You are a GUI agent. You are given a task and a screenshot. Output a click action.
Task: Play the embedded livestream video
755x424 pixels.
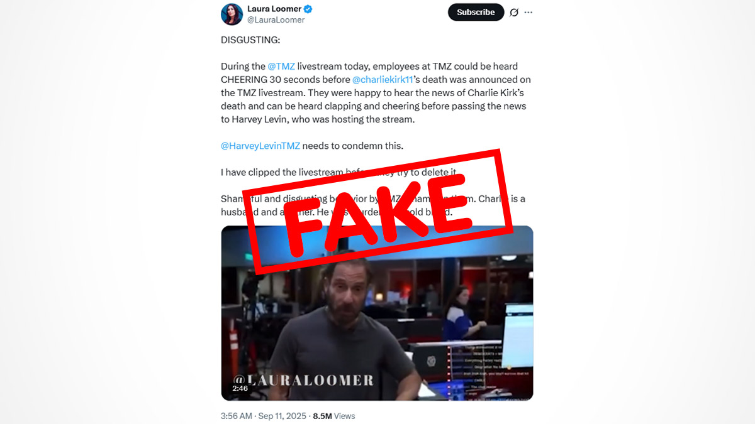[377, 313]
